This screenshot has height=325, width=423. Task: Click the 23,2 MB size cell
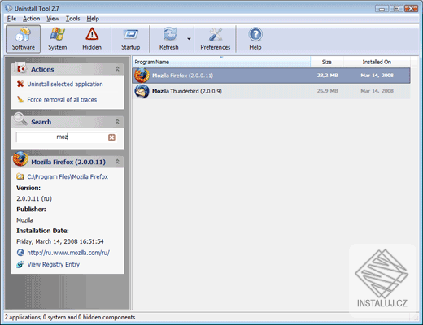point(328,76)
